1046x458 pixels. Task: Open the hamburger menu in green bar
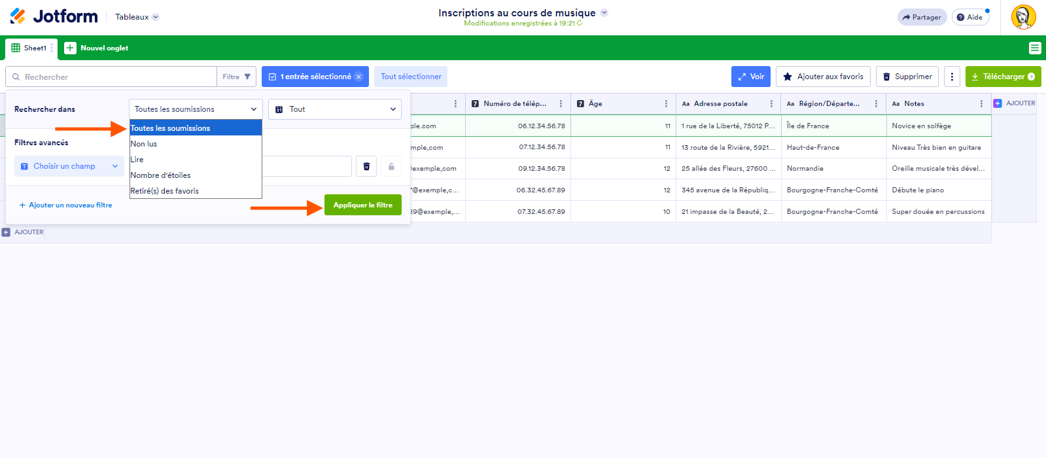coord(1035,48)
